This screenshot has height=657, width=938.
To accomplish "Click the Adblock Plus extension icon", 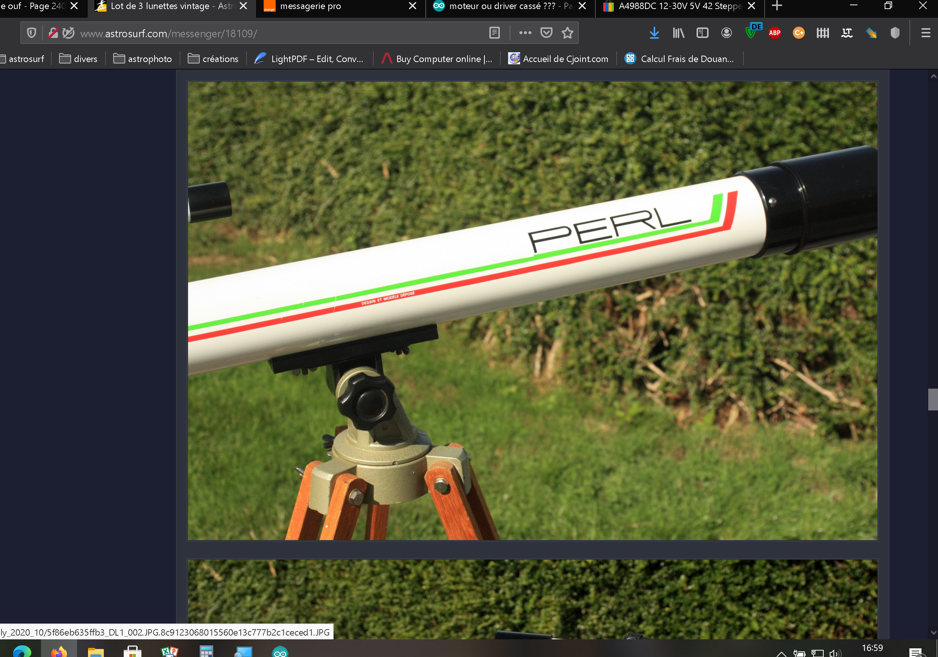I will pos(774,33).
